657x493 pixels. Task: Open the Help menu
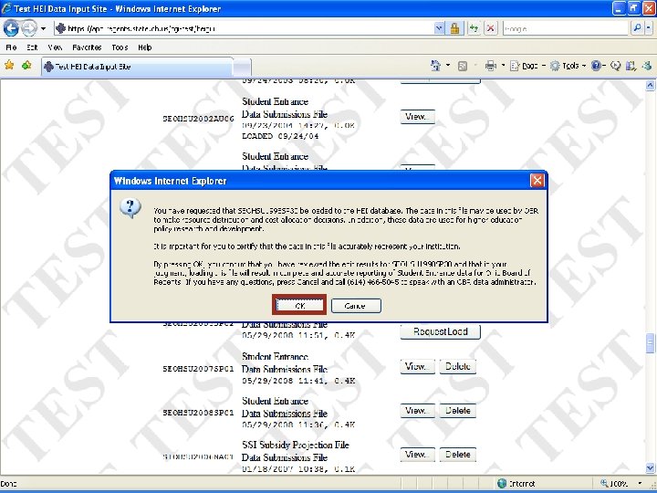click(x=144, y=47)
